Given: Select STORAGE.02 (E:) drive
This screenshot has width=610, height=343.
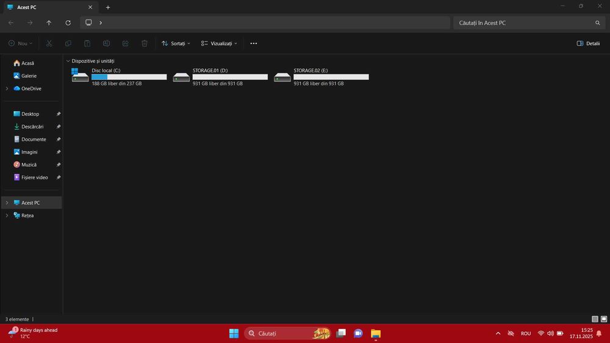Looking at the screenshot, I should (321, 77).
